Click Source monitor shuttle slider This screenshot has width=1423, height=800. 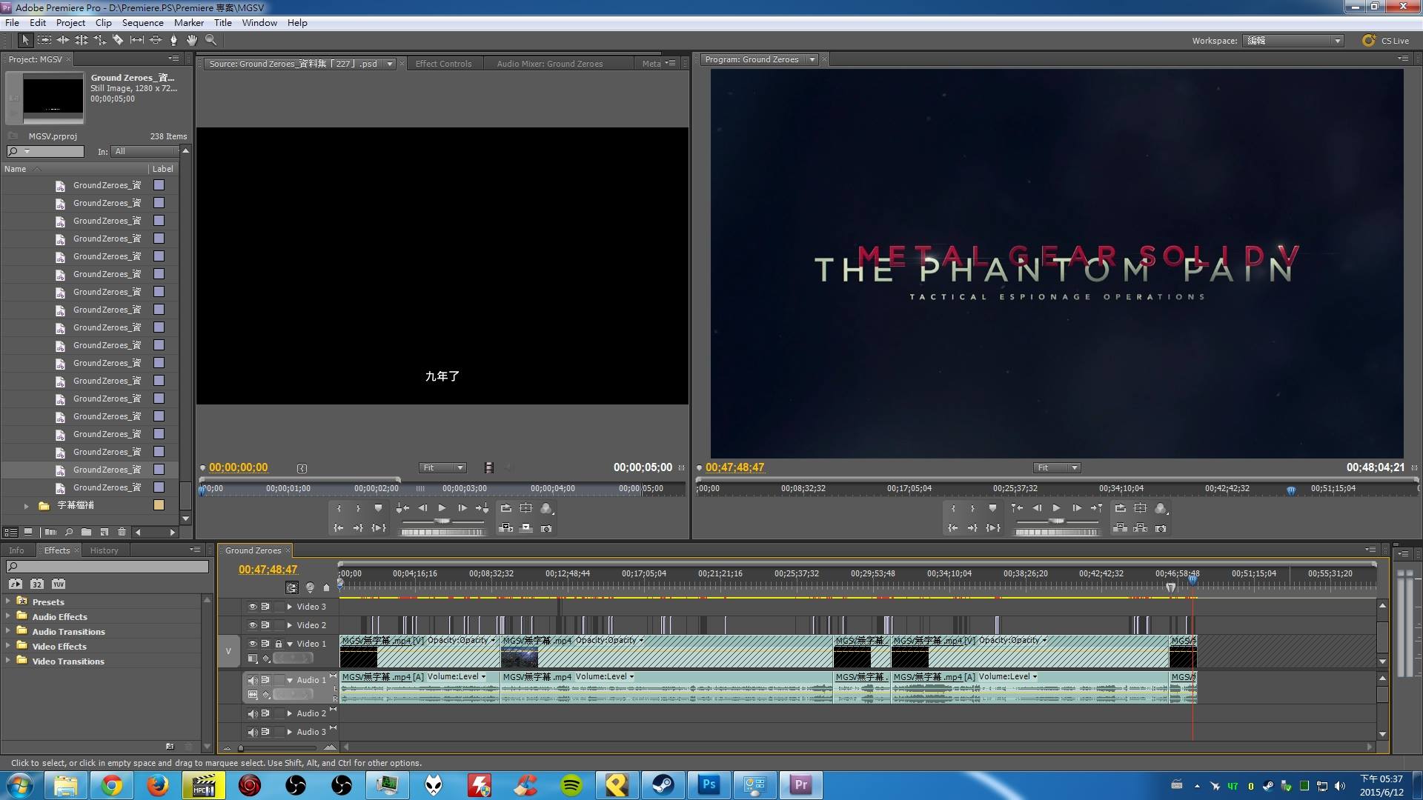point(442,521)
